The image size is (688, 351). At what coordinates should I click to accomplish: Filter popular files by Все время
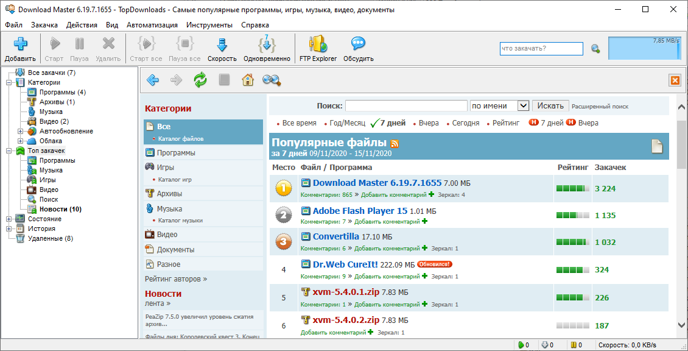coord(299,123)
